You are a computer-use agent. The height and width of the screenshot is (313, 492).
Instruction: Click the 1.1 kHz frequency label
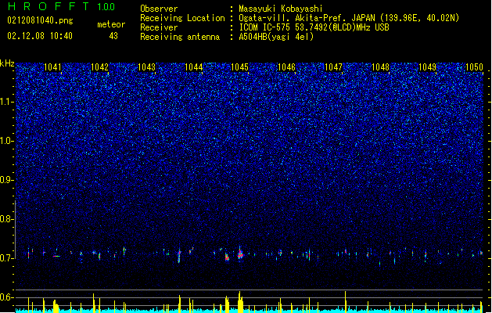tap(6, 102)
